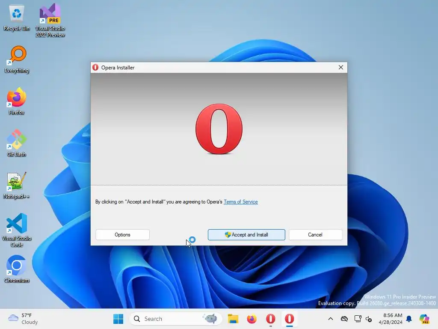Open the Terms of Service link
Viewport: 438px width, 329px height.
(x=241, y=202)
